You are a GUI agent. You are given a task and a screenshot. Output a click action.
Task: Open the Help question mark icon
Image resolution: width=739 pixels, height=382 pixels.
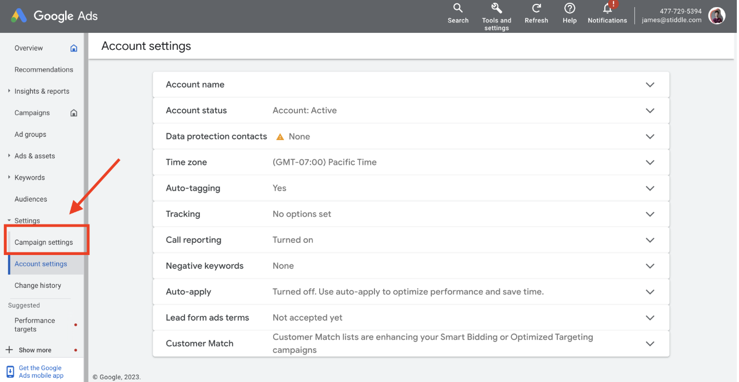(569, 8)
